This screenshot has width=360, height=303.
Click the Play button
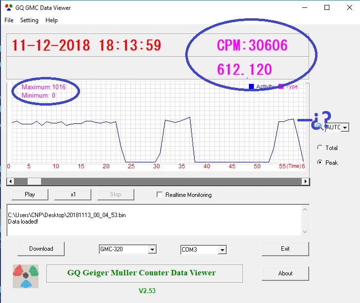tap(30, 194)
